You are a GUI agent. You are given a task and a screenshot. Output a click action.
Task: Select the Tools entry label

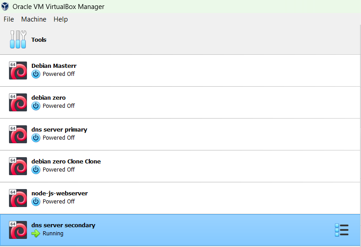(x=39, y=40)
